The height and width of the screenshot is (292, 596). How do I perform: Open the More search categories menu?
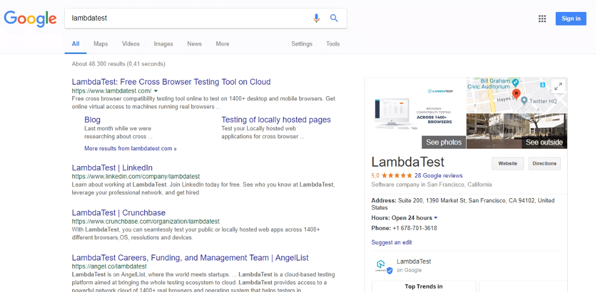(x=222, y=44)
